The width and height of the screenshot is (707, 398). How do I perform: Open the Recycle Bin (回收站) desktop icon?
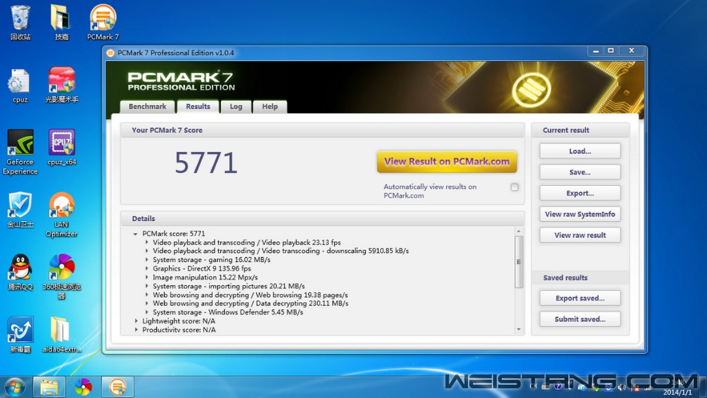pos(20,21)
